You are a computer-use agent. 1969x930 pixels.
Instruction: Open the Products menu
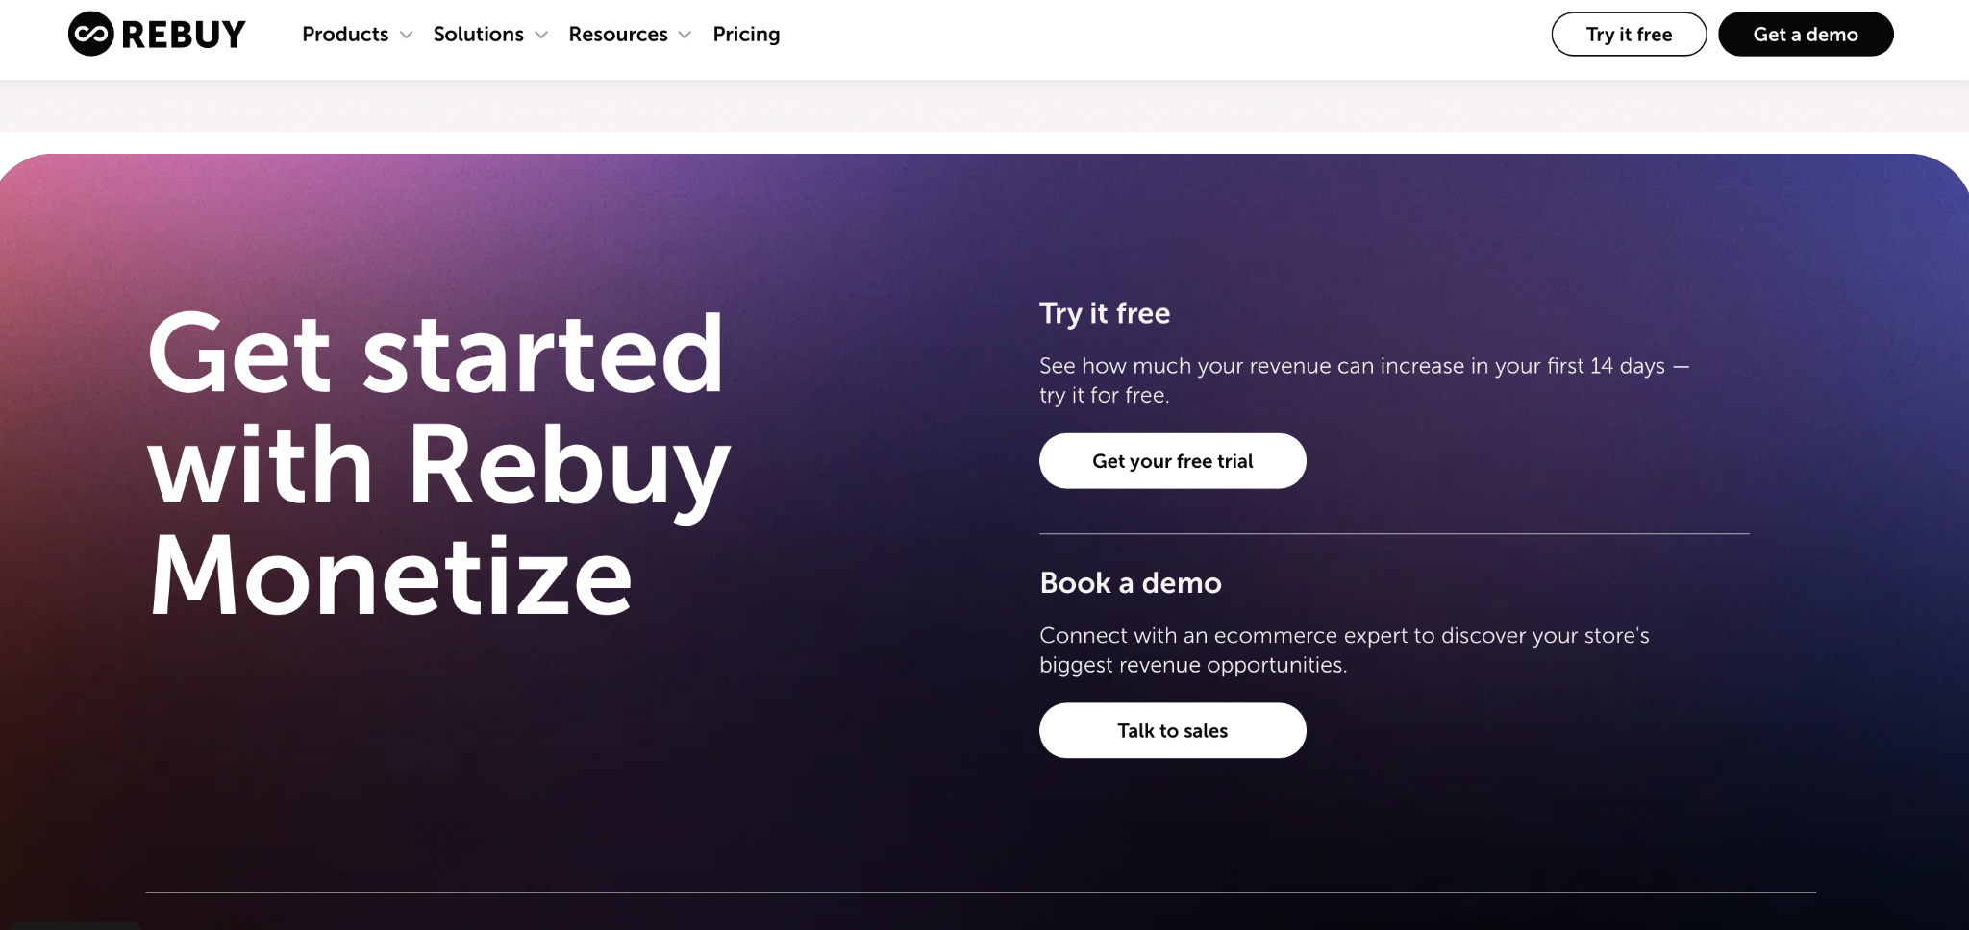(345, 35)
